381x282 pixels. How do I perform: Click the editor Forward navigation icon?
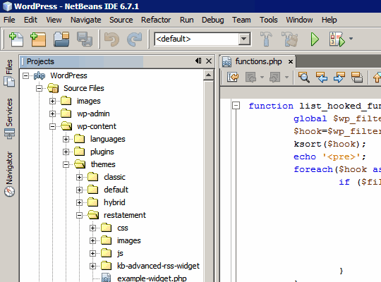[275, 78]
